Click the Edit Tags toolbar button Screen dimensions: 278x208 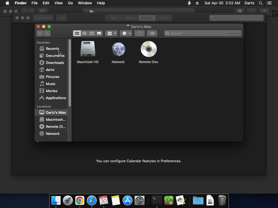pyautogui.click(x=152, y=33)
